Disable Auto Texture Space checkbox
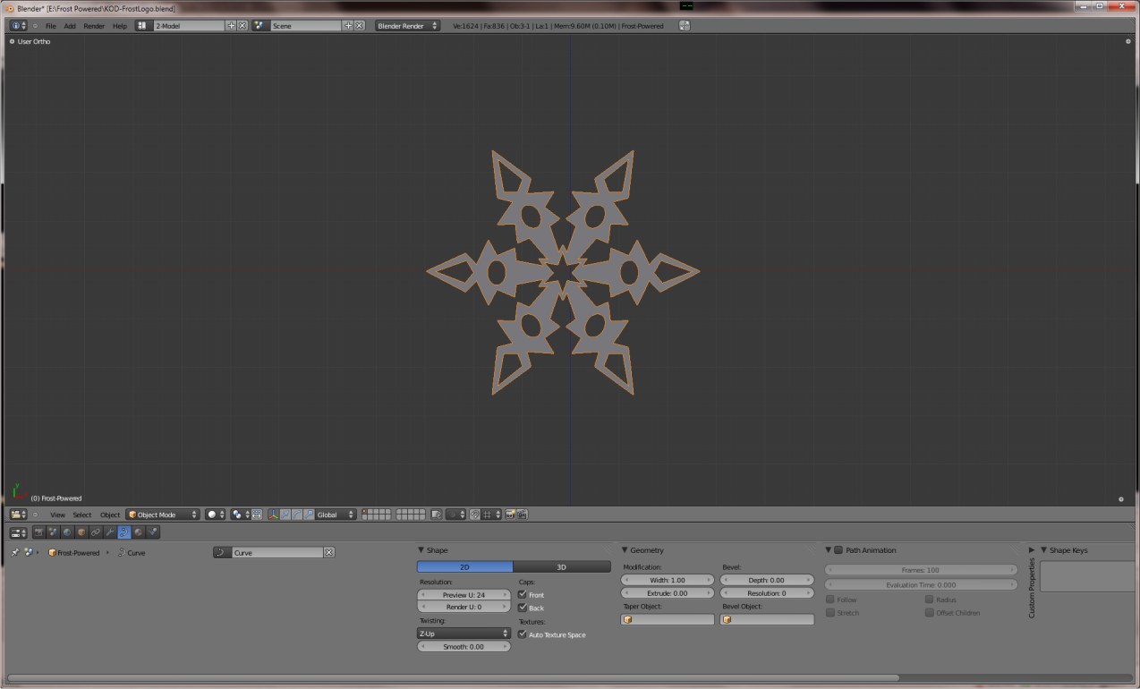Screen dimensions: 1140x689 tap(523, 634)
